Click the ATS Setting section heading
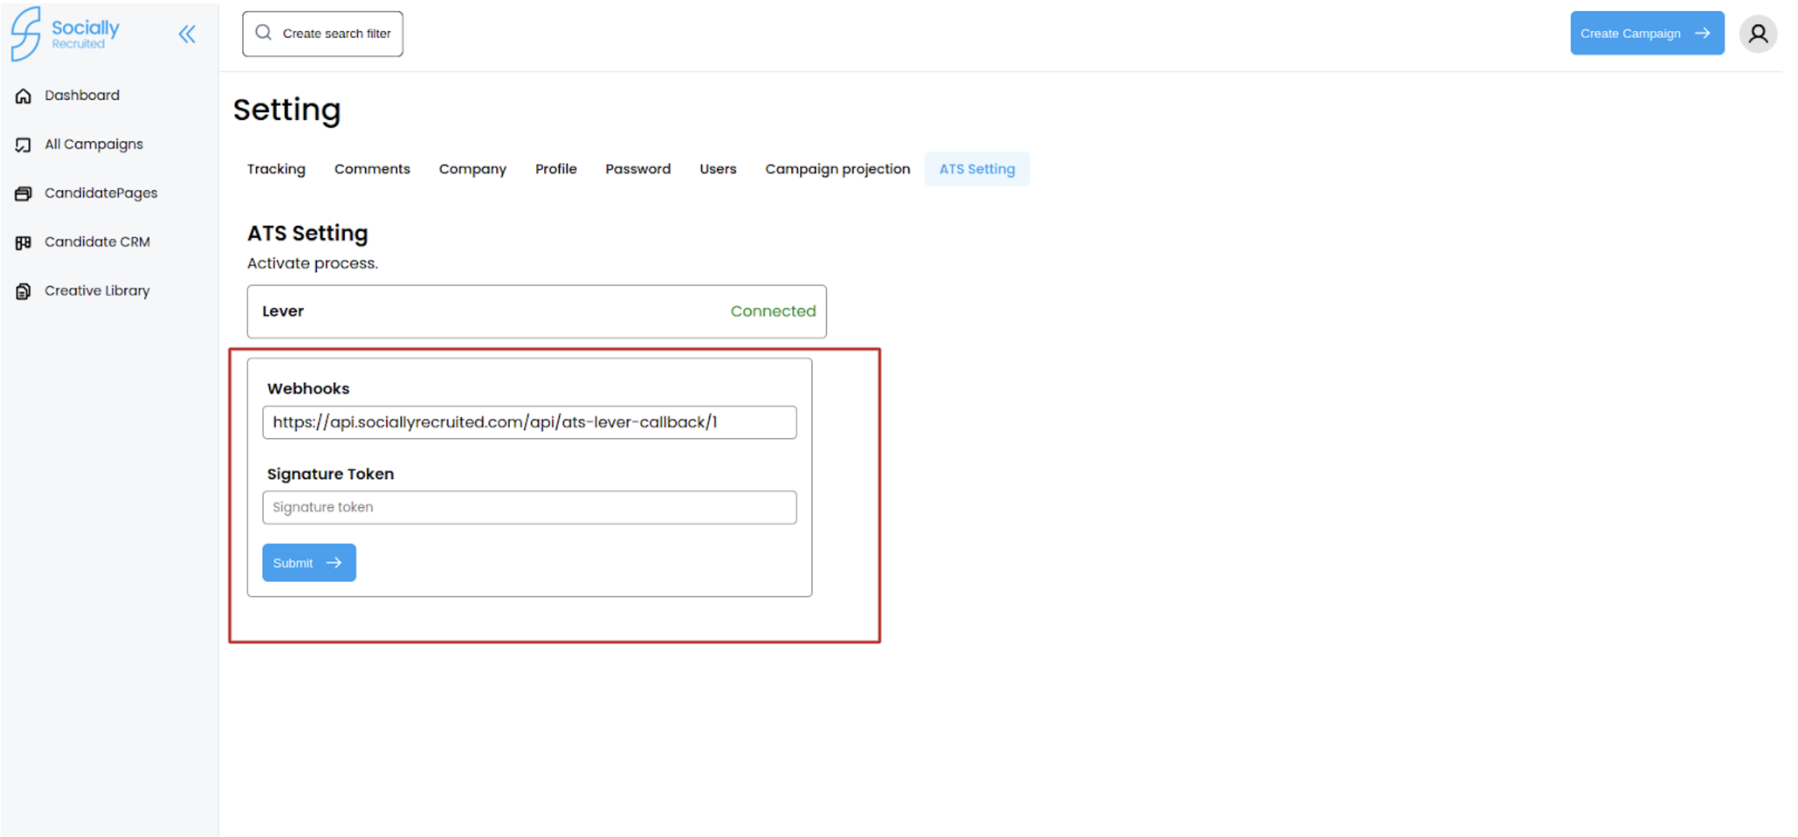This screenshot has height=837, width=1798. coord(307,233)
